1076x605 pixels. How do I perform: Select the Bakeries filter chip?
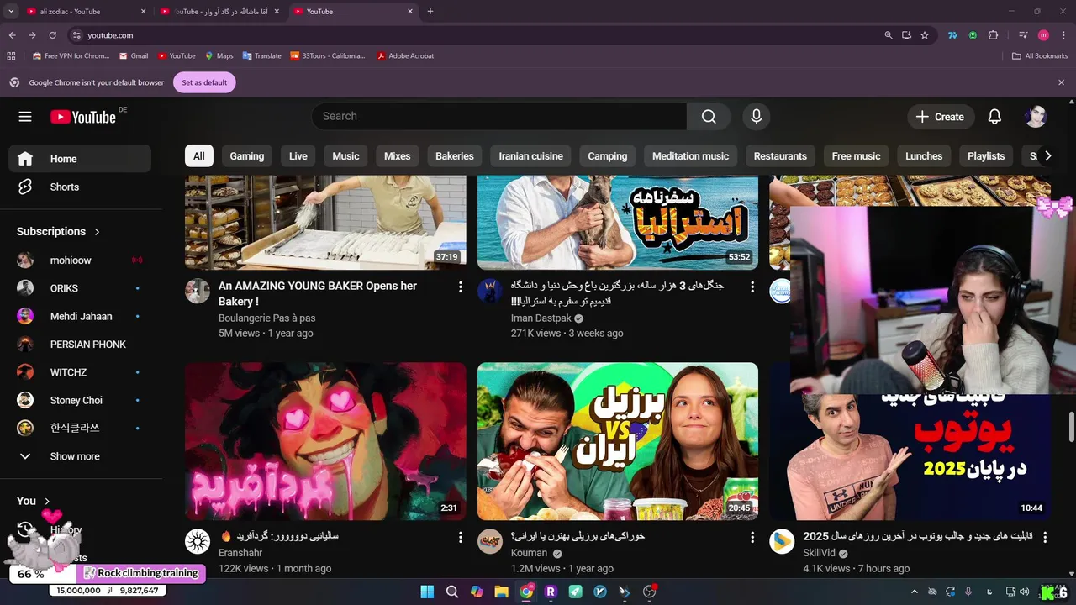coord(455,156)
